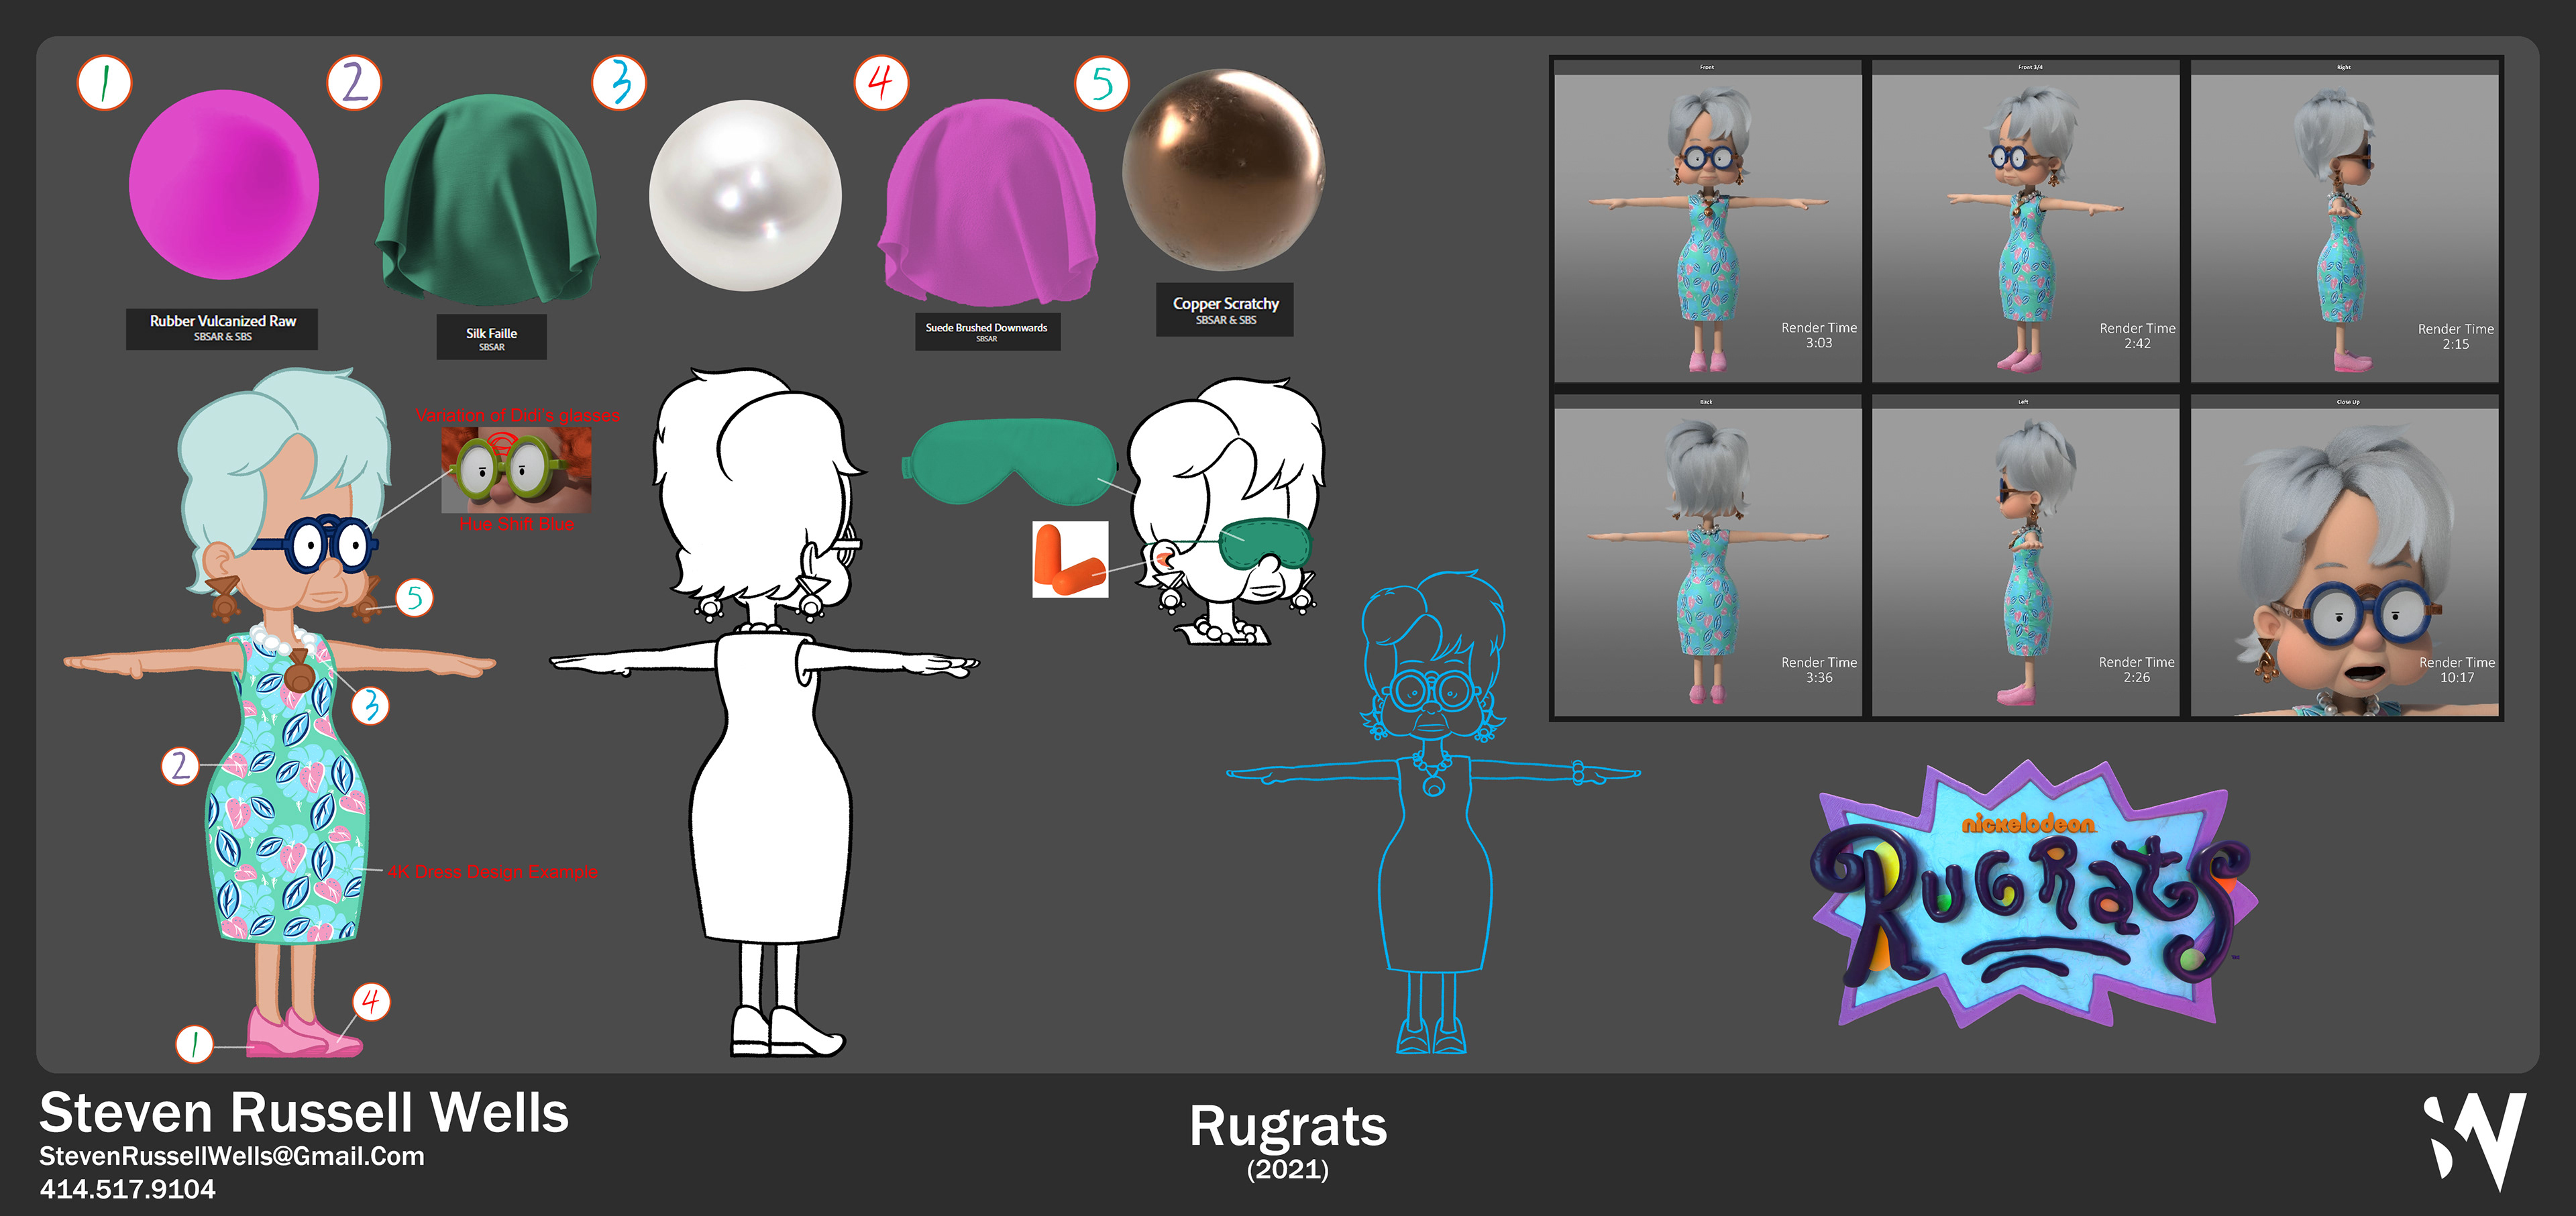Click the Rubber Vulcanized Raw label
This screenshot has height=1216, width=2576.
pyautogui.click(x=222, y=328)
